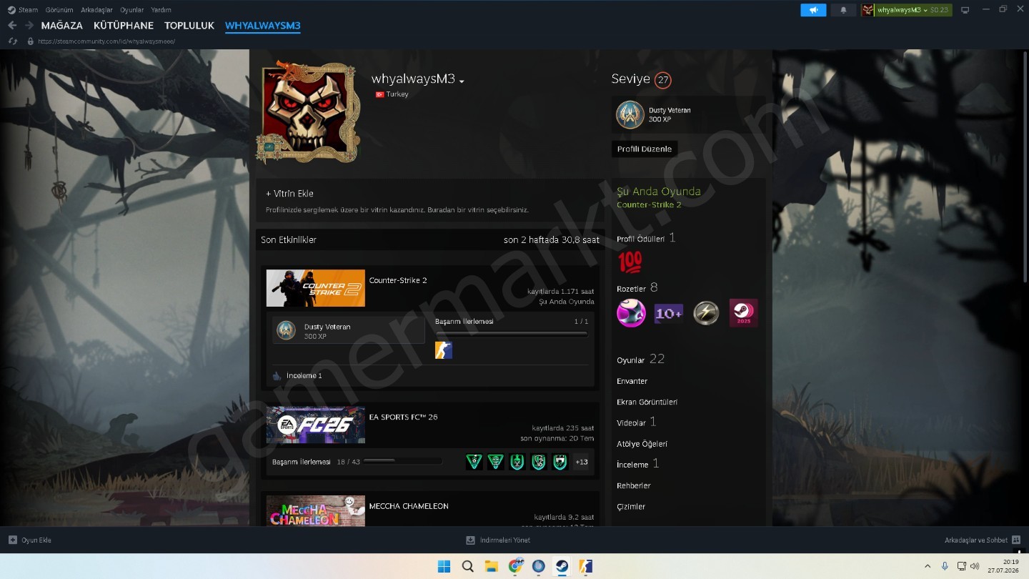
Task: Open the second FC 26 achievement icon
Action: tap(495, 462)
